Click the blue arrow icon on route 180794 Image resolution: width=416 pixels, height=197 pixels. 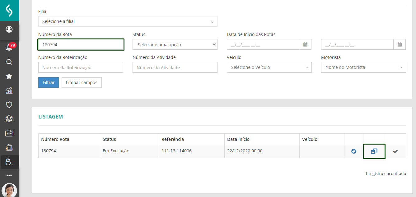(x=353, y=151)
